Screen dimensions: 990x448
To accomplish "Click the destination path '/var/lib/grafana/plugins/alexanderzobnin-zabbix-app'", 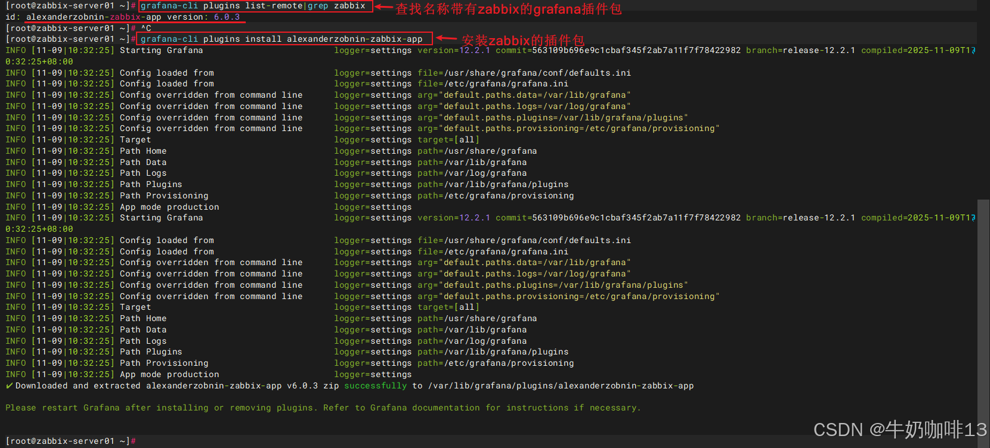I will [x=561, y=385].
